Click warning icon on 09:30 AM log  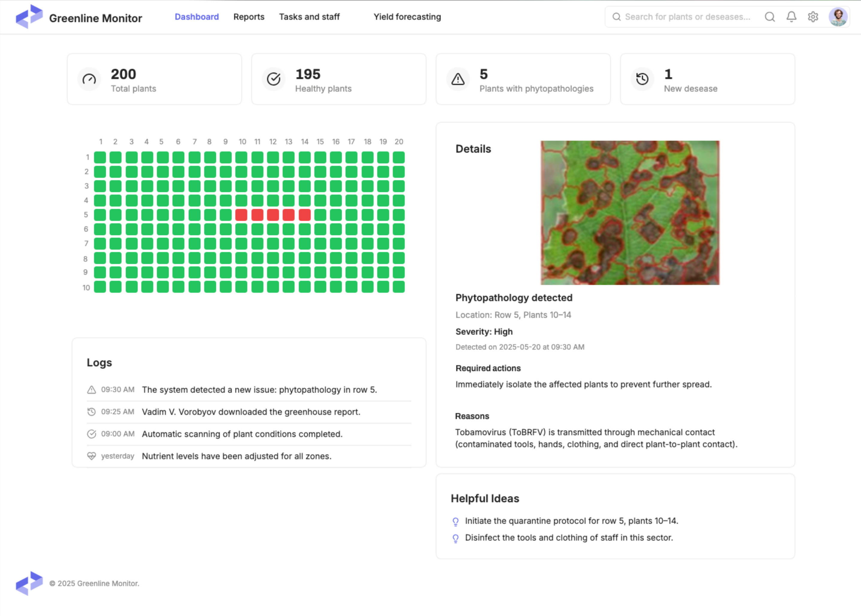pyautogui.click(x=91, y=389)
